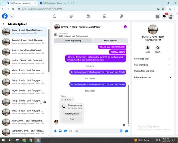The image size is (178, 143).
Task: Click the 754.610.7014 message bubble
Action: point(67,100)
